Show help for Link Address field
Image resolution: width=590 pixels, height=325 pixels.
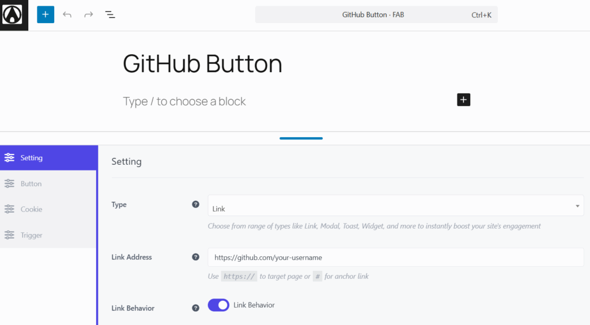[x=196, y=257]
